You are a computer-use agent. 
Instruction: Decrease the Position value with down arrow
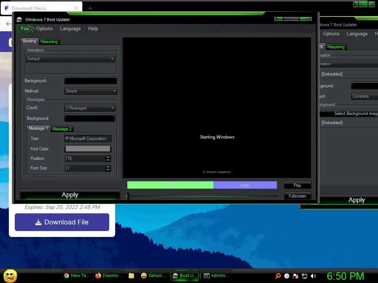108,160
